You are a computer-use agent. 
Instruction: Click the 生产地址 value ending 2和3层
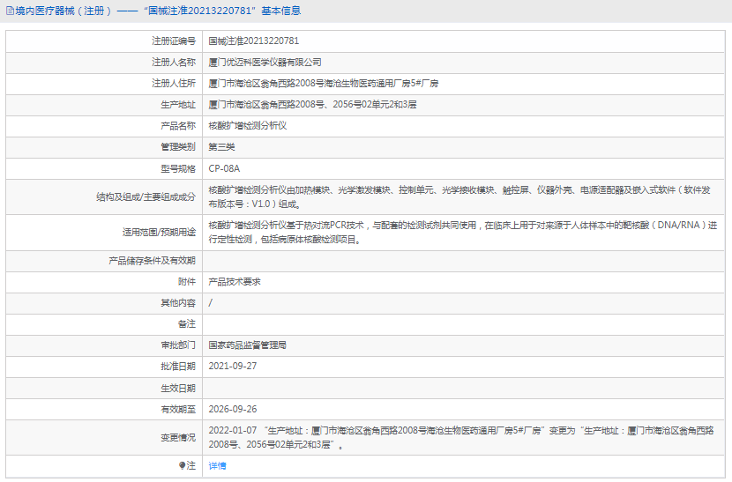pos(312,105)
